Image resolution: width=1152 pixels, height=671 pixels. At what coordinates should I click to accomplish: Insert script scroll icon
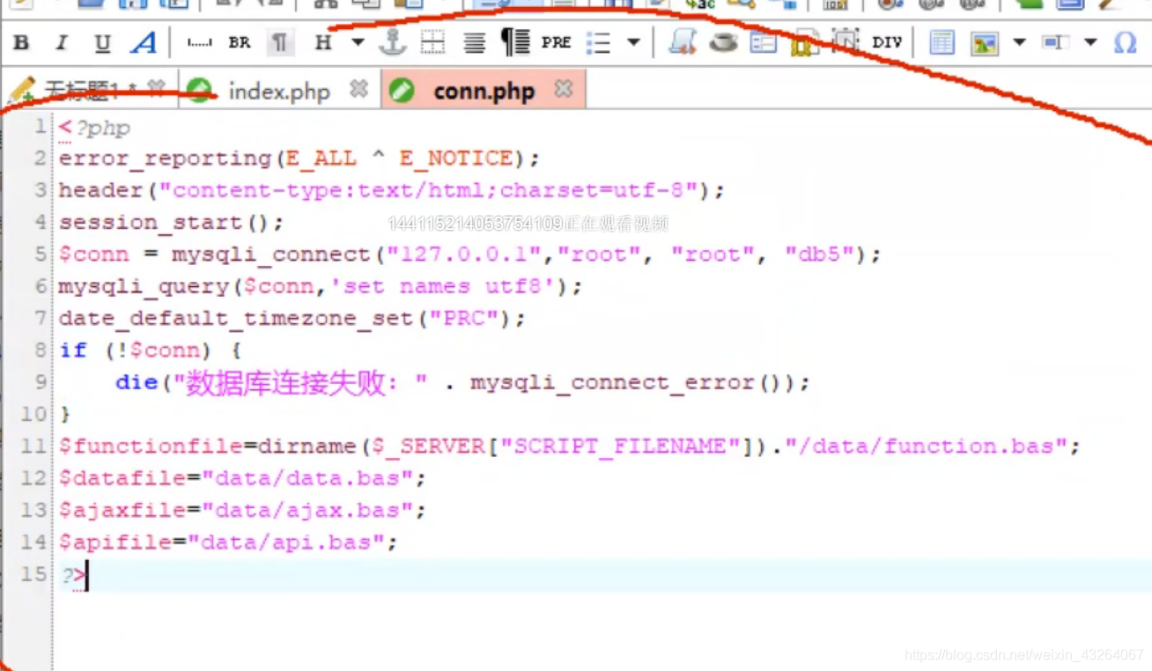point(683,42)
